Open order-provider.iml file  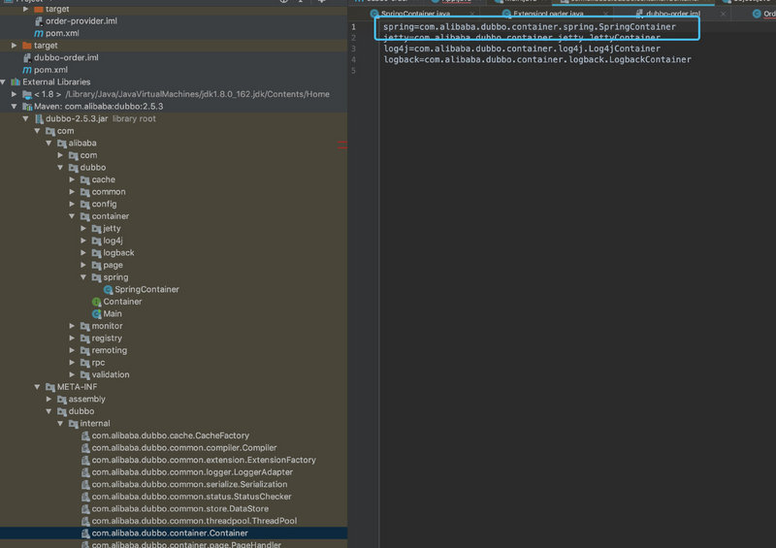click(81, 21)
